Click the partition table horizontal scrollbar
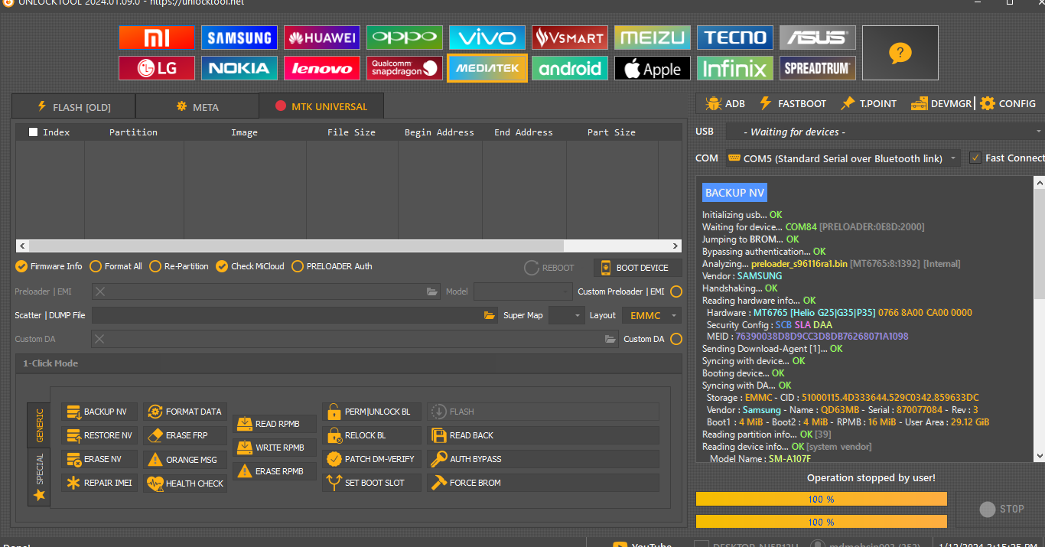1045x547 pixels. (291, 246)
